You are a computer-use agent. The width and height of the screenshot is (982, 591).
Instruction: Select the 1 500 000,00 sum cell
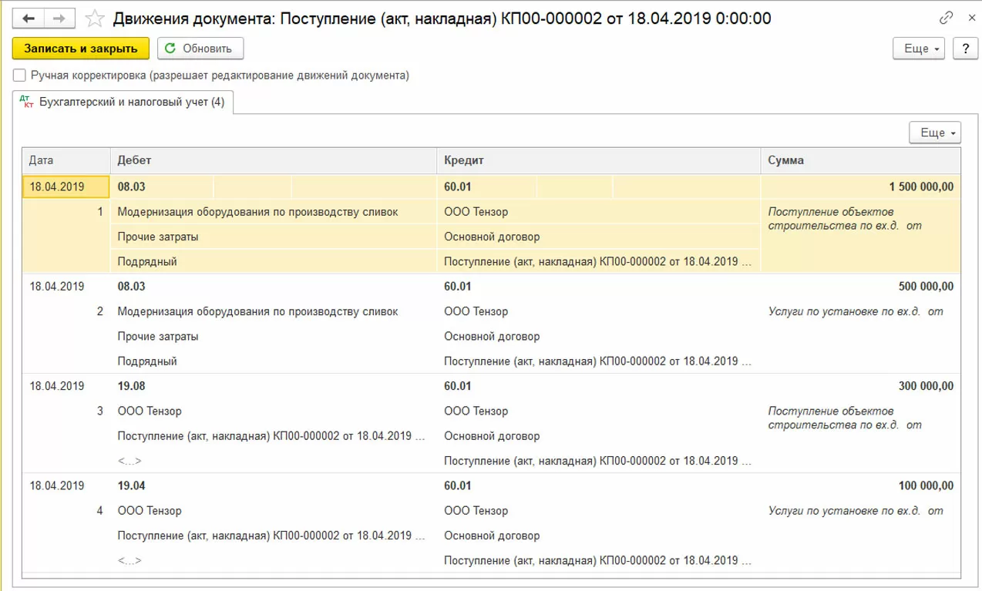click(920, 186)
